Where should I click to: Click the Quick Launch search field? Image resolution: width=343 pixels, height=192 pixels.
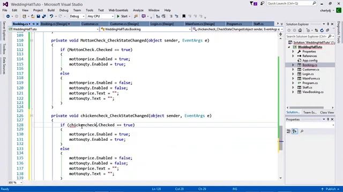pyautogui.click(x=291, y=4)
